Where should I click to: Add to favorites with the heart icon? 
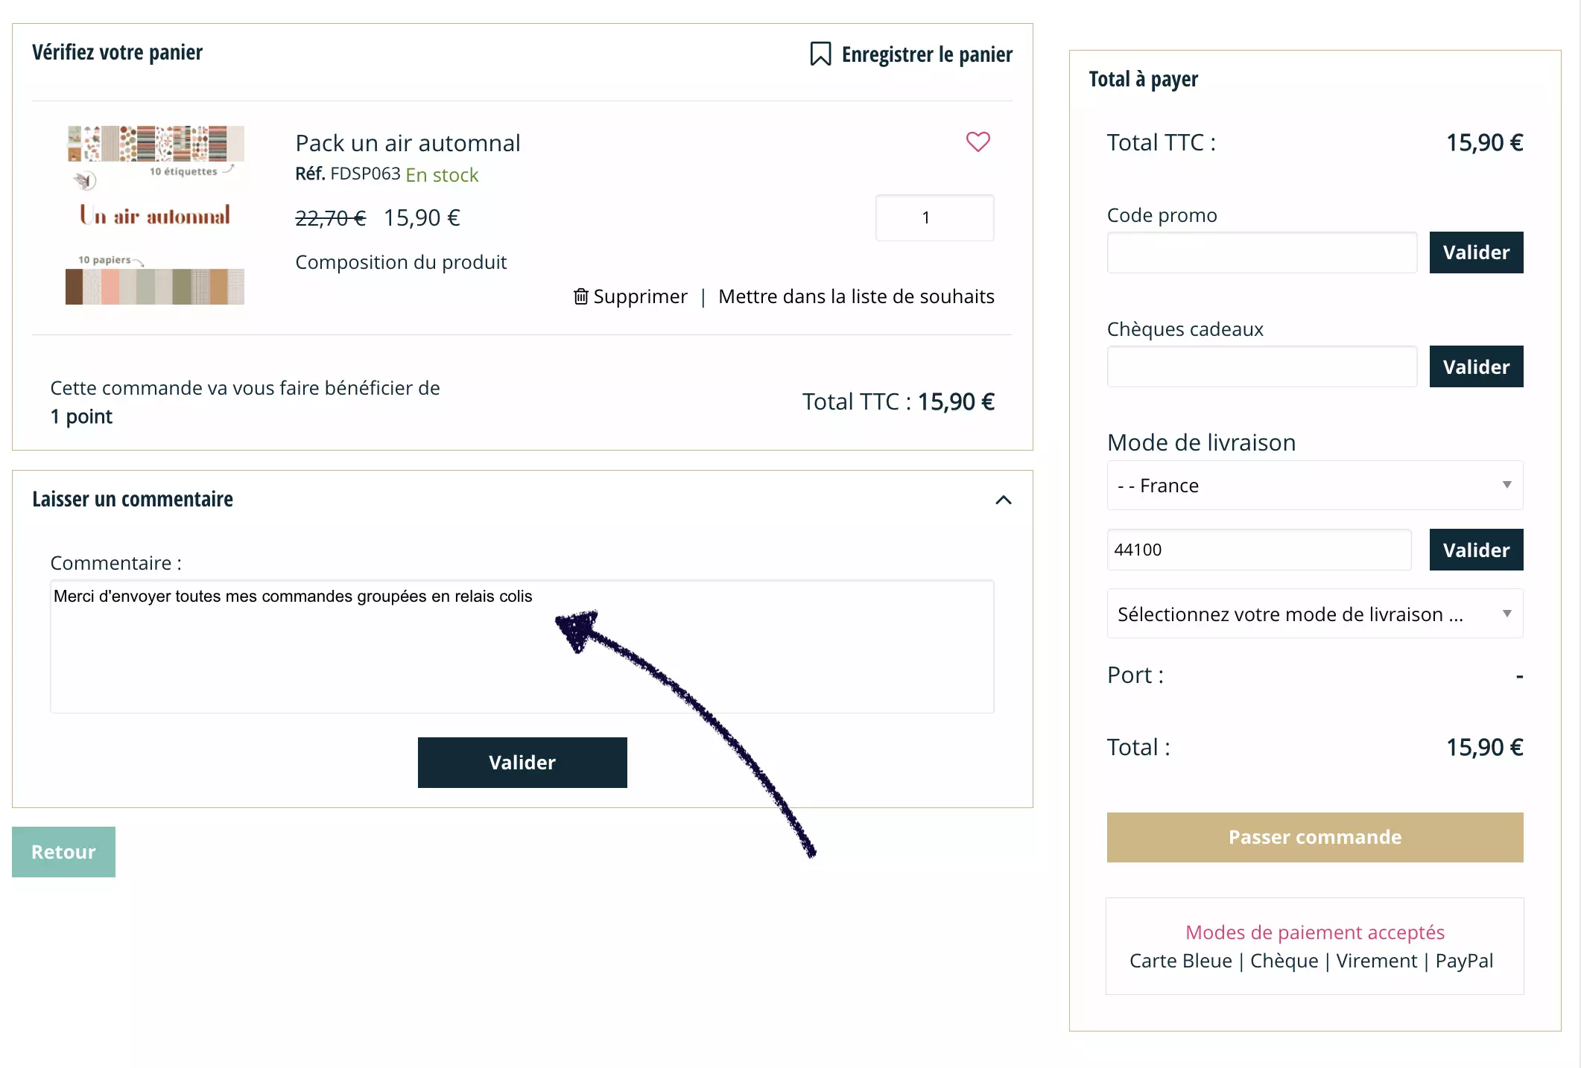click(x=978, y=142)
